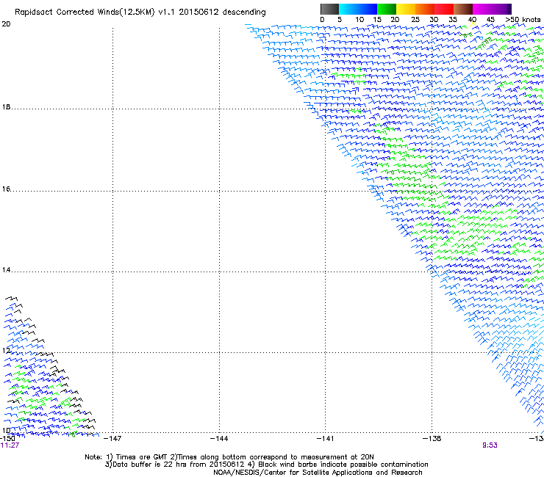Select the '35' legend tick label
The image size is (544, 477).
pyautogui.click(x=453, y=19)
